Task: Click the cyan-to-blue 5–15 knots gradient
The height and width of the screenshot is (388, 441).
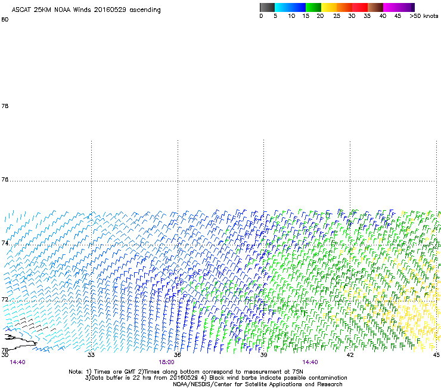Action: click(290, 7)
